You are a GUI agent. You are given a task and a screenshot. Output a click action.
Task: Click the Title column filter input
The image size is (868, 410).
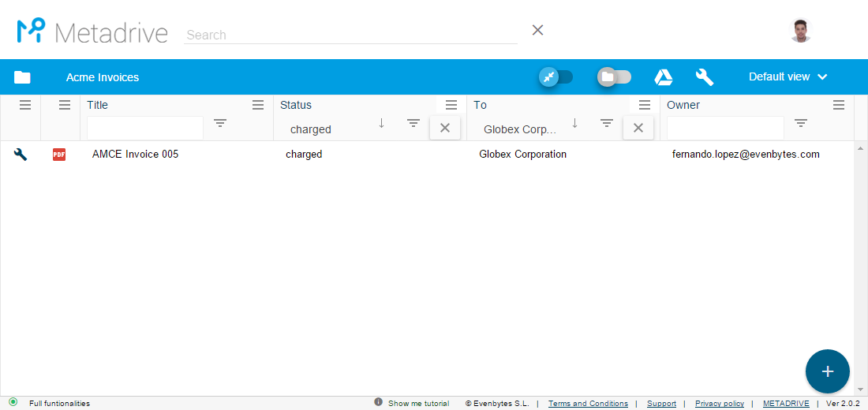[145, 128]
